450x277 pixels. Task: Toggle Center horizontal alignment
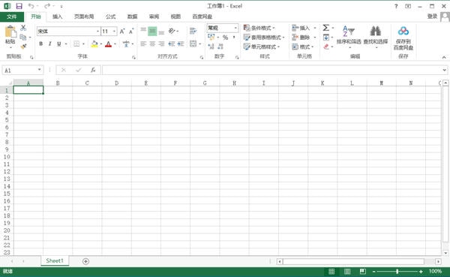(152, 44)
